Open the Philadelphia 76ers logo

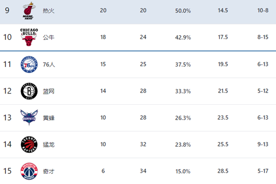(x=29, y=64)
